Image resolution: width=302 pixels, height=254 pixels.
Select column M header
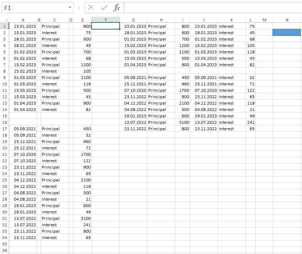264,20
